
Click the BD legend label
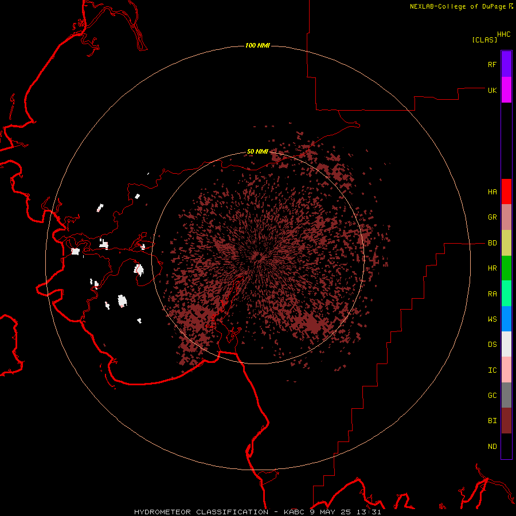tap(492, 243)
